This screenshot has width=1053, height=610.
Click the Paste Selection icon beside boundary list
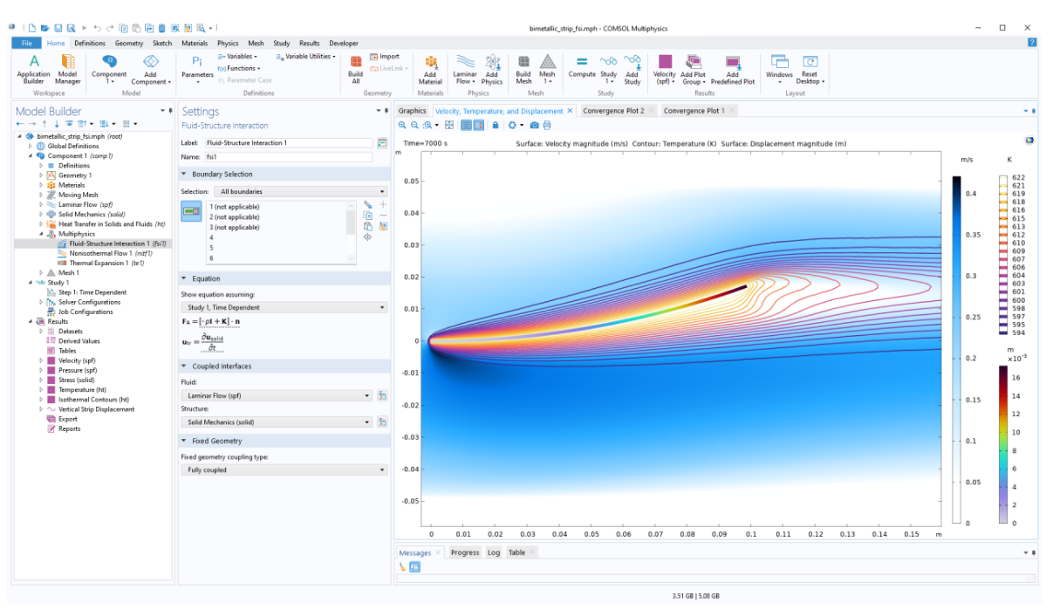(x=368, y=226)
